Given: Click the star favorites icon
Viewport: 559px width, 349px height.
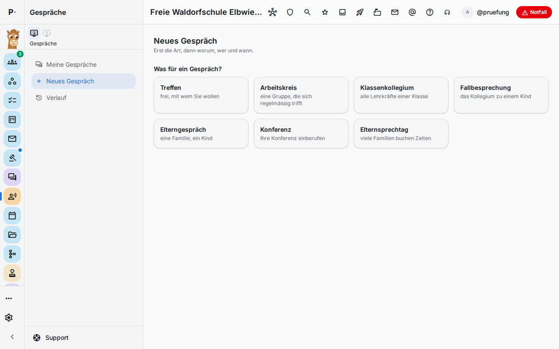Looking at the screenshot, I should pos(325,12).
